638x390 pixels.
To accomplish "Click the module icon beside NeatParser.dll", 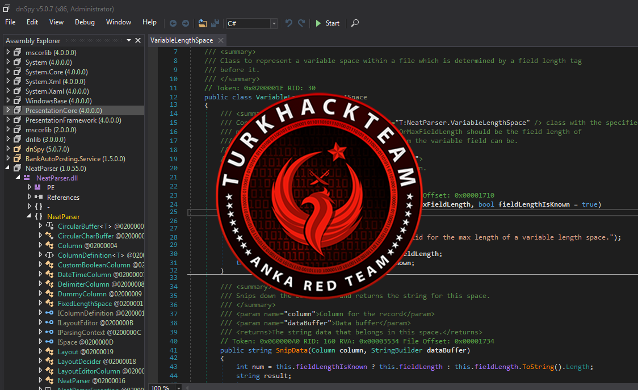I will tap(27, 178).
